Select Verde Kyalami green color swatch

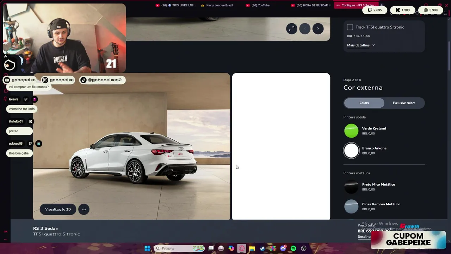(x=351, y=131)
